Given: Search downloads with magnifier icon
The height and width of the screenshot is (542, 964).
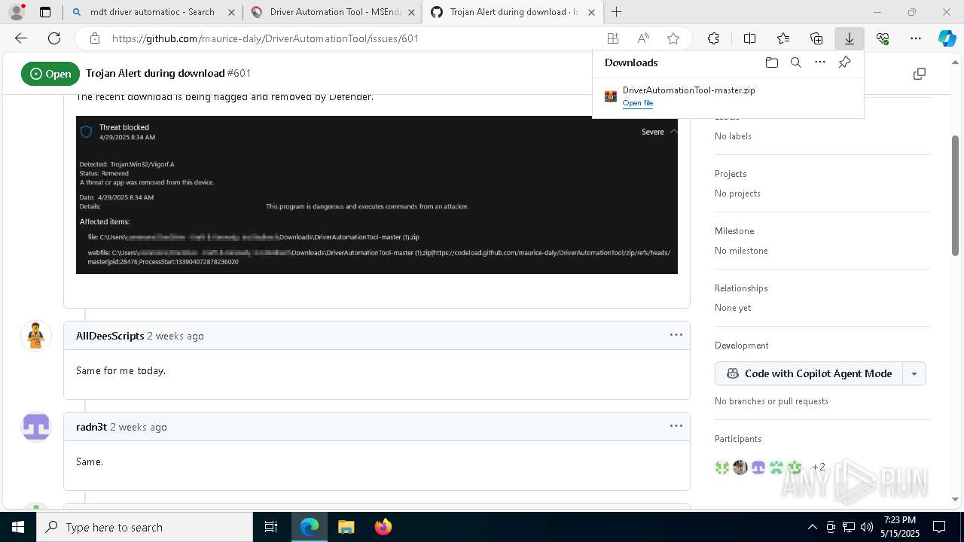Looking at the screenshot, I should (x=795, y=62).
